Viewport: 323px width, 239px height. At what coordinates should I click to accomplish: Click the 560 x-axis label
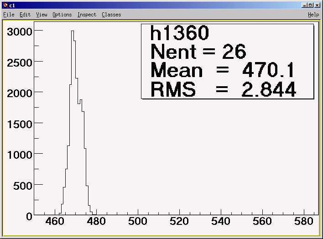click(262, 221)
